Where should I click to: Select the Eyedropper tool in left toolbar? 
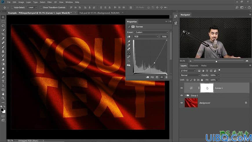3,39
